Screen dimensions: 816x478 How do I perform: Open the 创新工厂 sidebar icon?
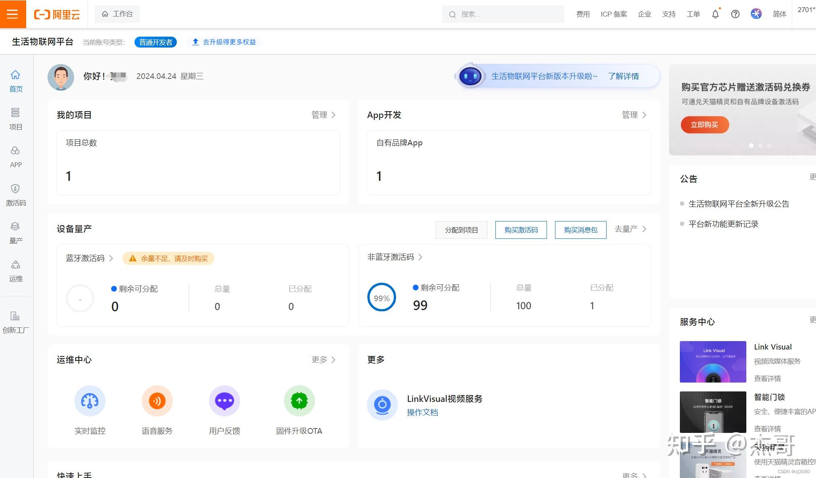click(x=16, y=322)
